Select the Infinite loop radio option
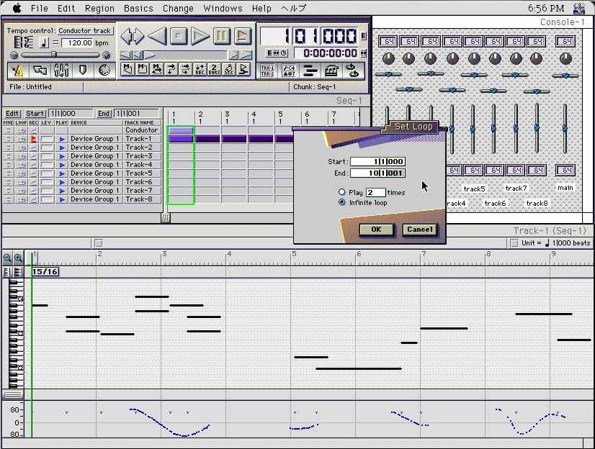 click(342, 203)
